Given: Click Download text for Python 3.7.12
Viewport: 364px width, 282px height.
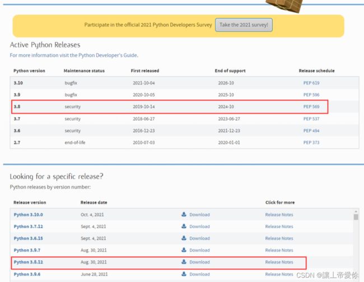Looking at the screenshot, I should tap(200, 227).
